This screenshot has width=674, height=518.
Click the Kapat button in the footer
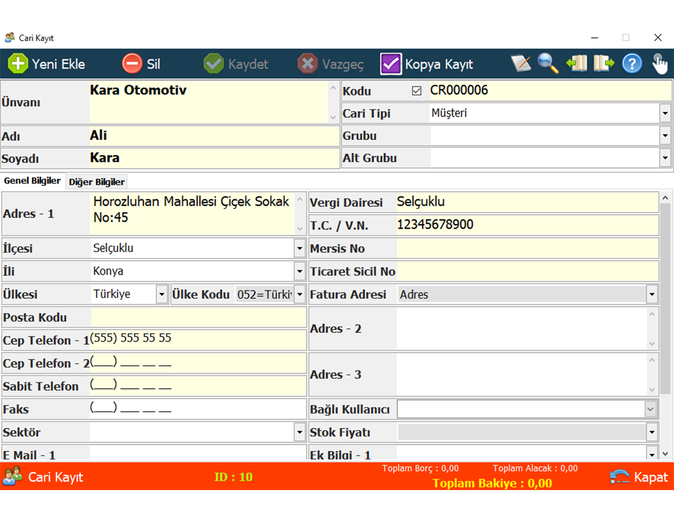pyautogui.click(x=639, y=477)
